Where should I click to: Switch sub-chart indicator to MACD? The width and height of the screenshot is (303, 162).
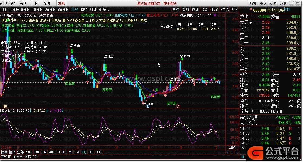[x=29, y=152]
